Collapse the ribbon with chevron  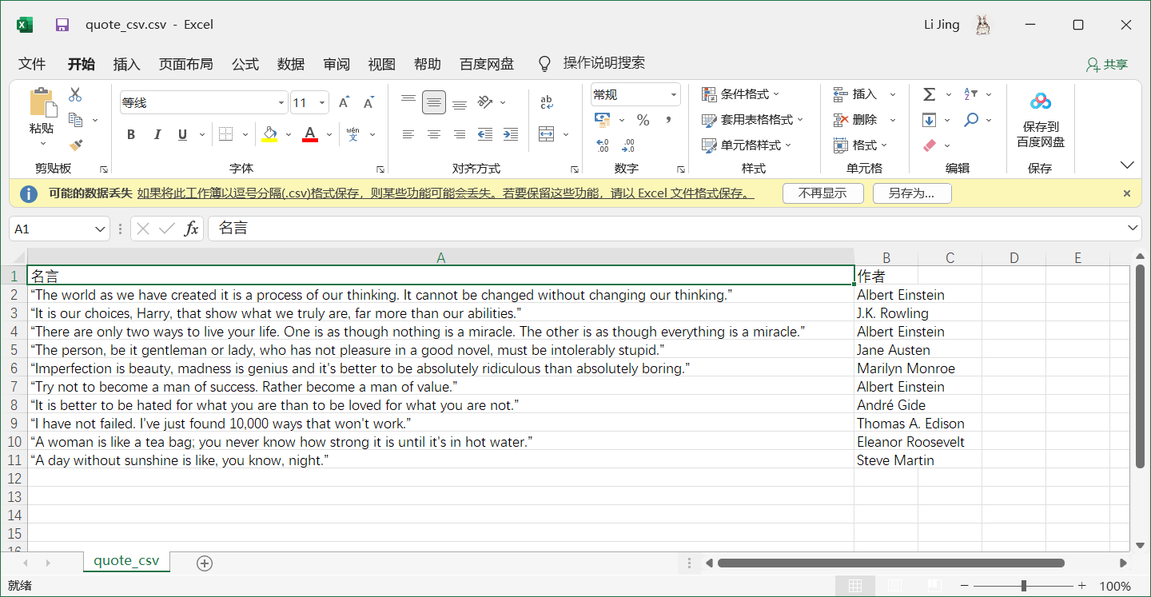pos(1127,165)
